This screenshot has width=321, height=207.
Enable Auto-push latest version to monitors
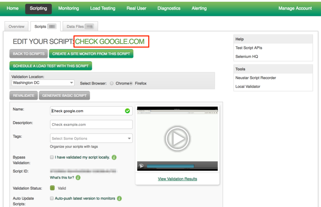(52, 198)
